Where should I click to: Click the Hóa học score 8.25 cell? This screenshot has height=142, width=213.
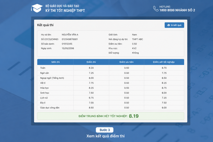91,88
